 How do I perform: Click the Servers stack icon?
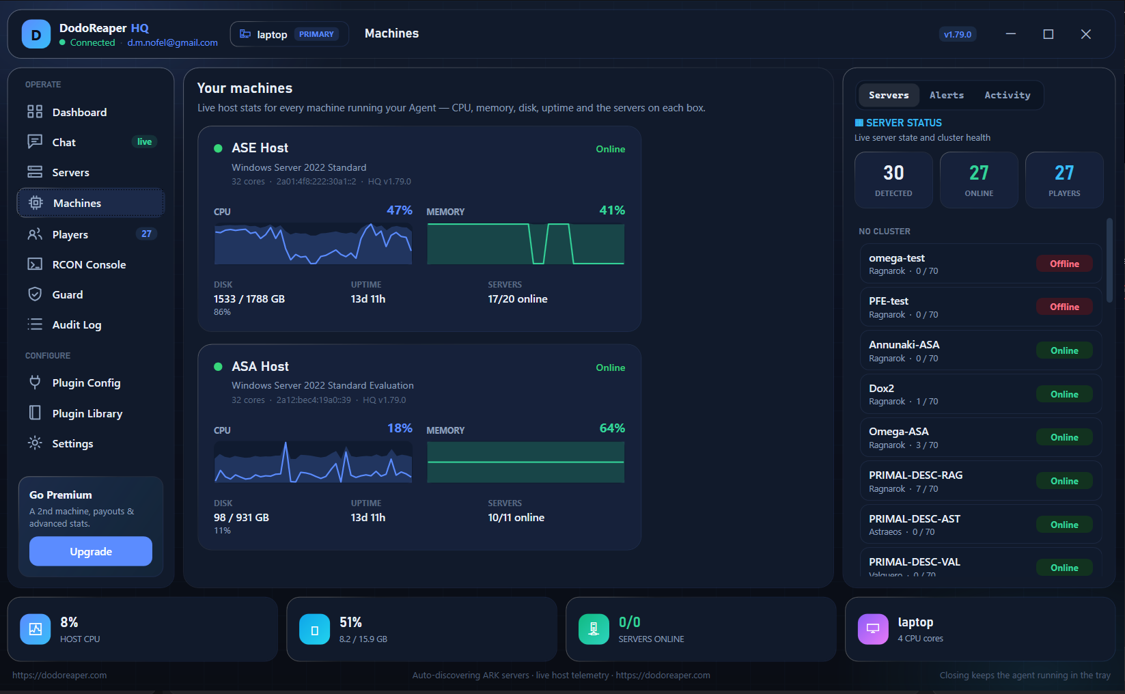tap(35, 171)
